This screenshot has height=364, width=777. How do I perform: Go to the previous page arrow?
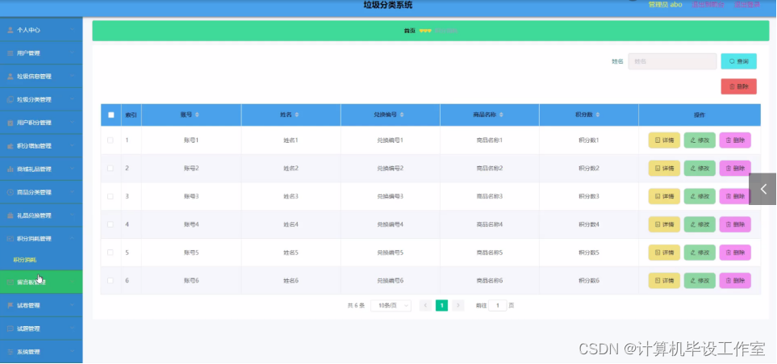coord(425,306)
